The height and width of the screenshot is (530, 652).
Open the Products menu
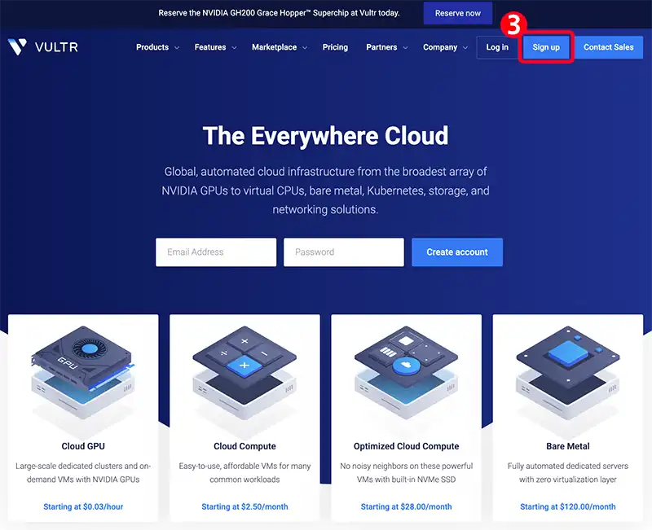(x=152, y=47)
